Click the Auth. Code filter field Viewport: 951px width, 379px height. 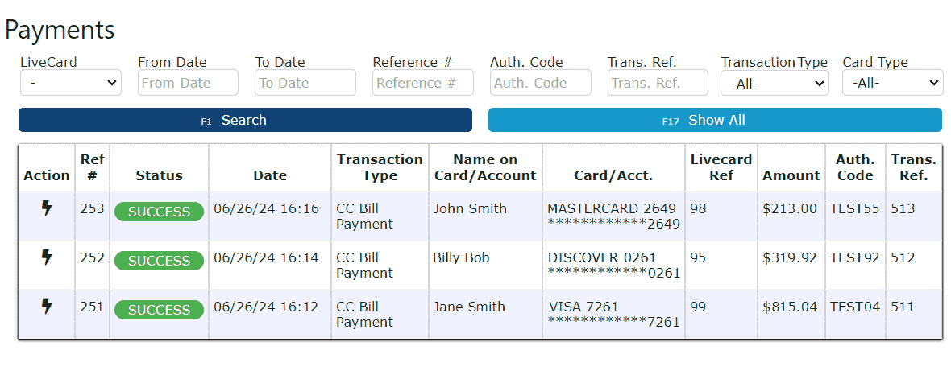(x=540, y=83)
